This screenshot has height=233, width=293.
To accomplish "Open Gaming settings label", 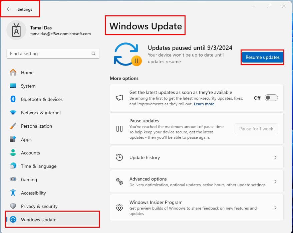I will (29, 180).
